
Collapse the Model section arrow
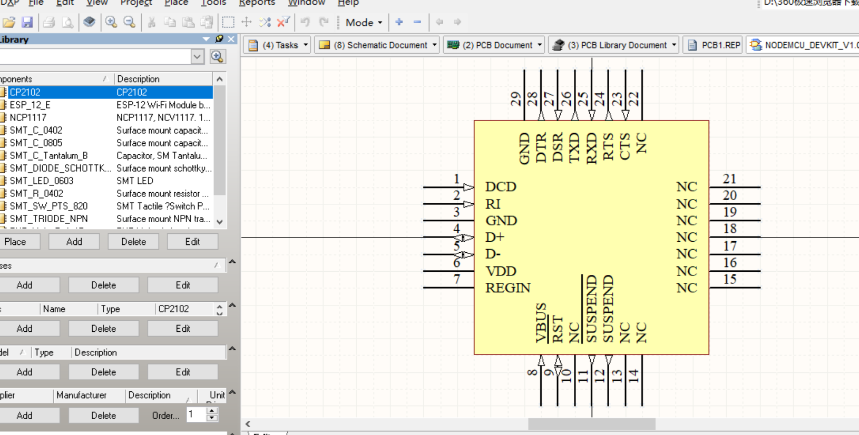(232, 349)
